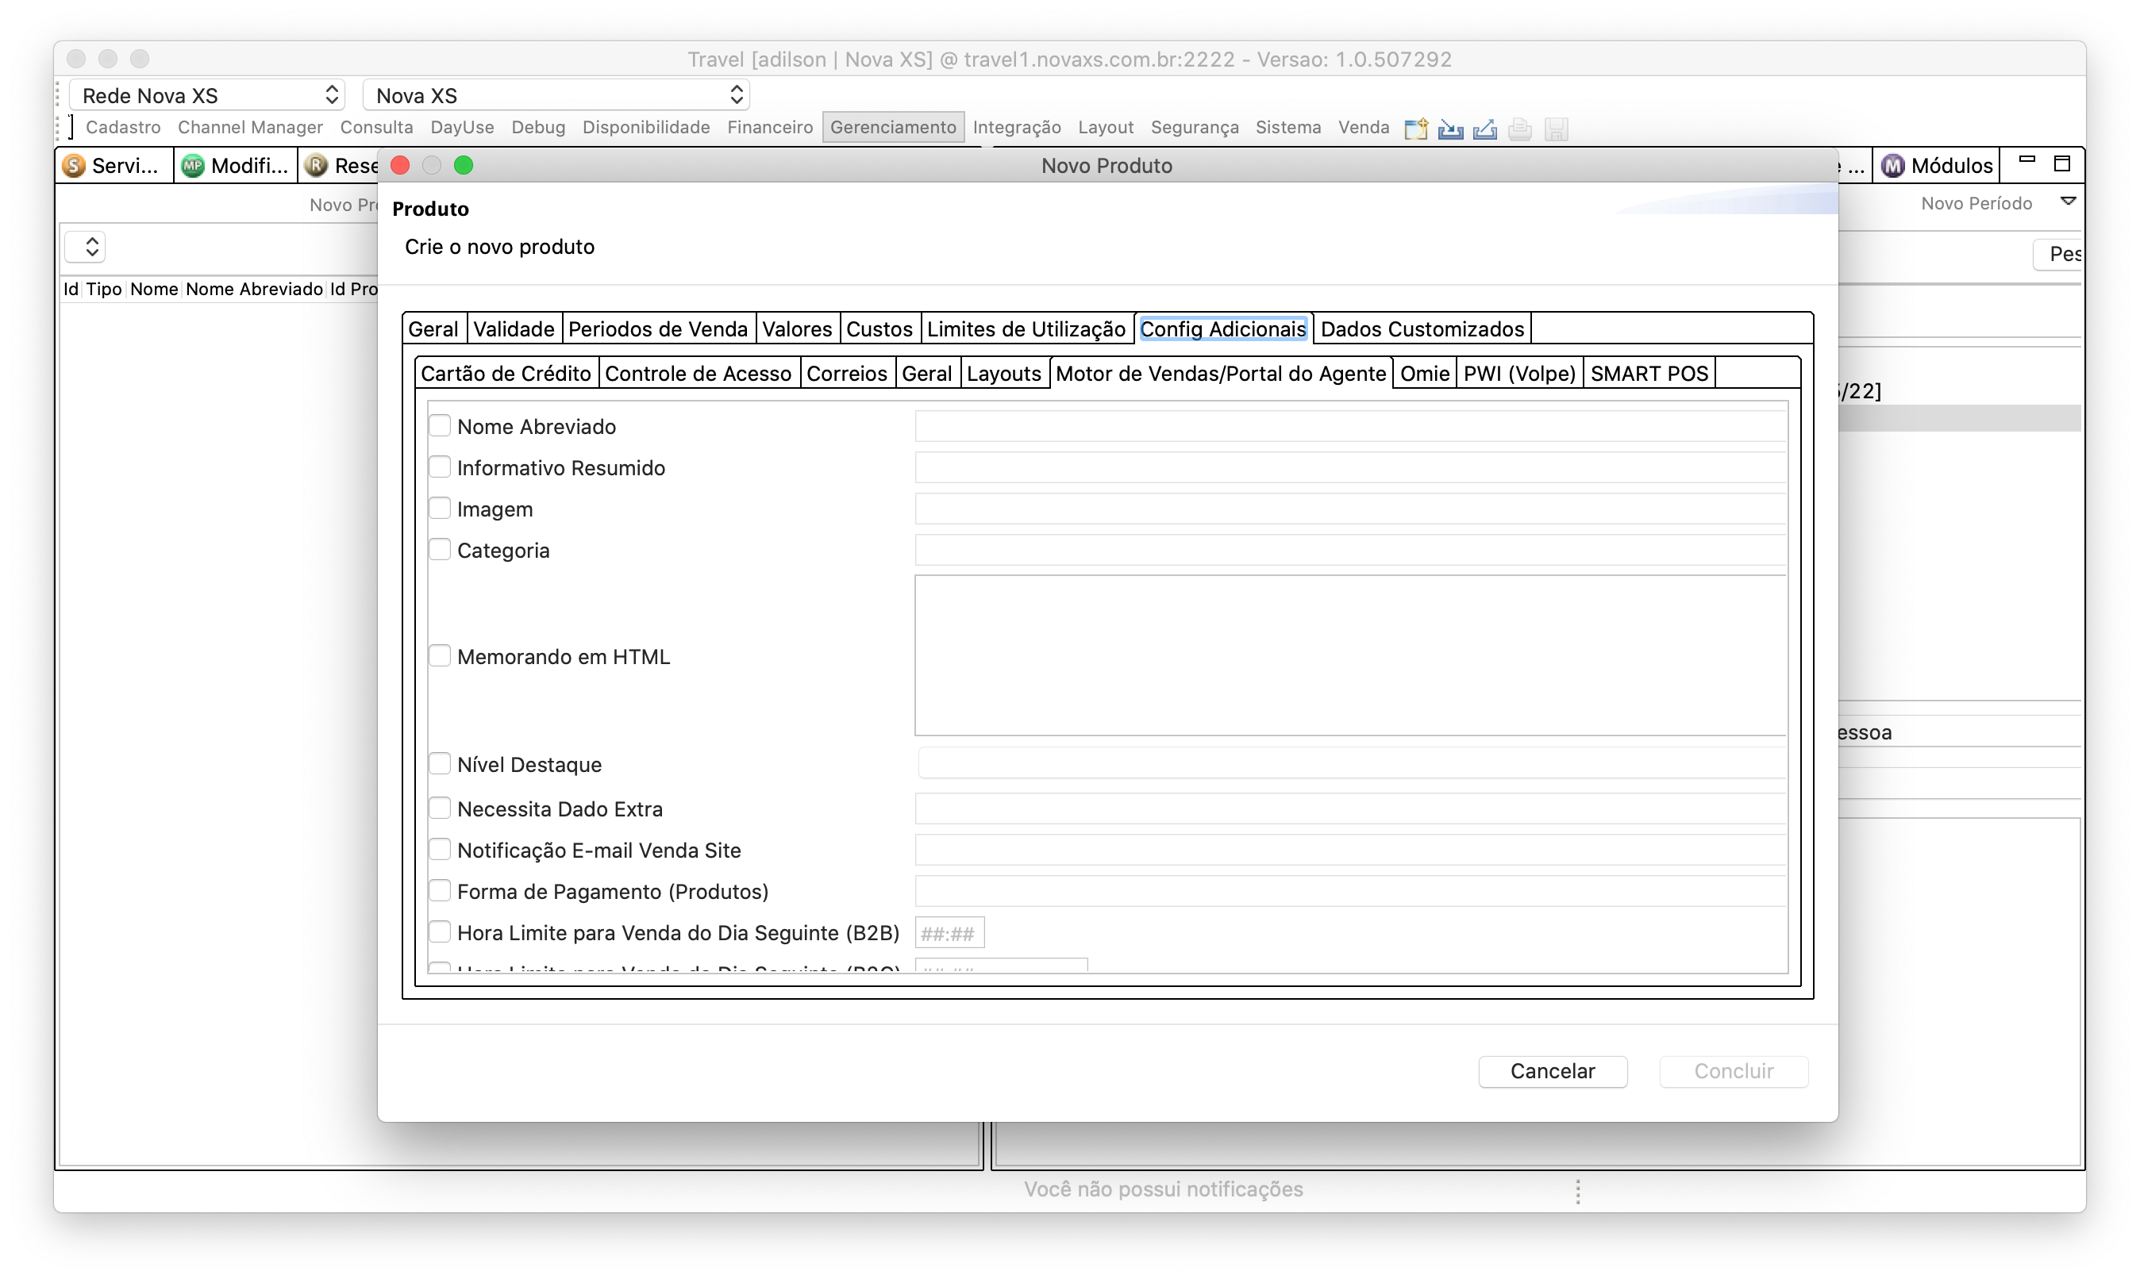Click the Rese... R tab icon
The width and height of the screenshot is (2140, 1279).
[317, 166]
